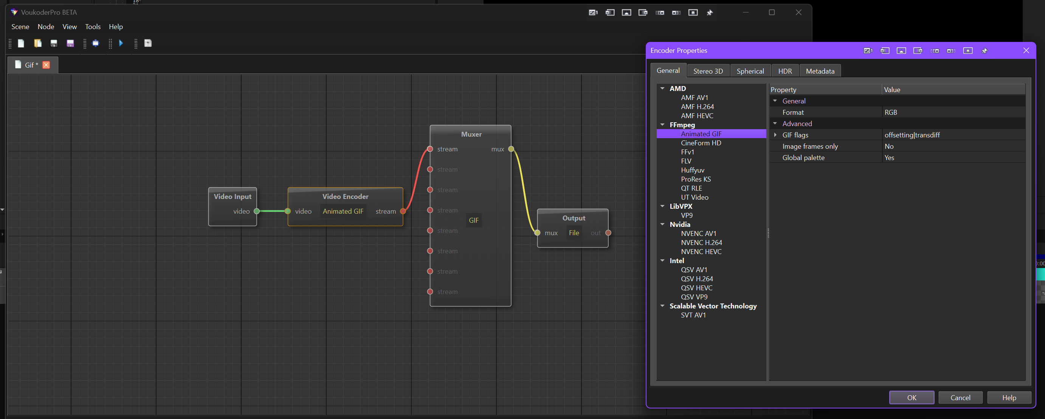Toggle Image frames only No value
Viewport: 1045px width, 419px height.
pyautogui.click(x=889, y=146)
